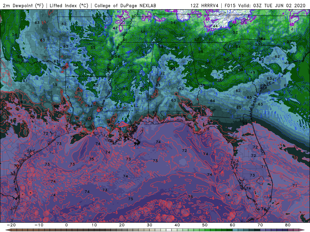
Task: Click the 70 tick label on the color scale
Action: tap(260, 225)
